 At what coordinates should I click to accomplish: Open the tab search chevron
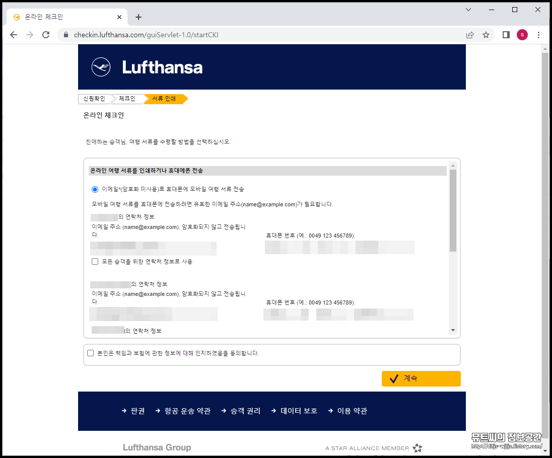468,10
